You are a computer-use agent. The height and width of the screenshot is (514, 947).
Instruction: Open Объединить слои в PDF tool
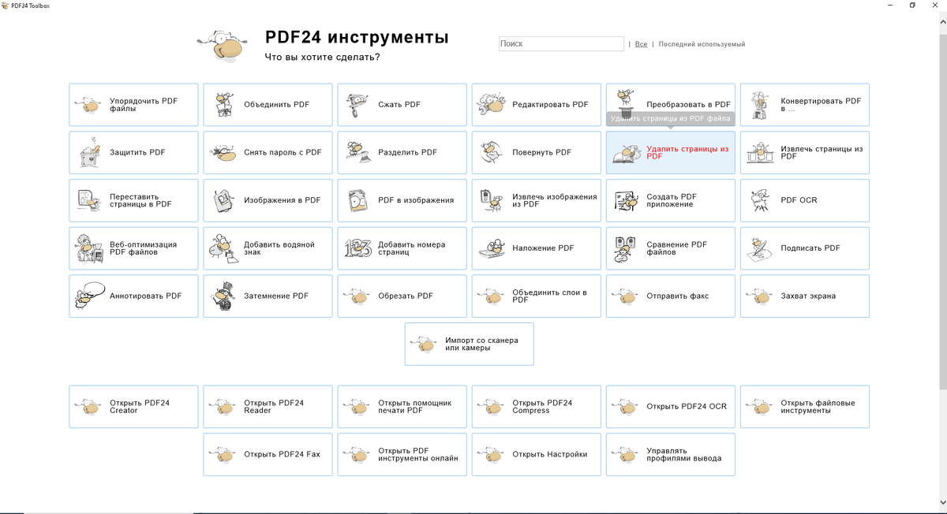pyautogui.click(x=536, y=296)
